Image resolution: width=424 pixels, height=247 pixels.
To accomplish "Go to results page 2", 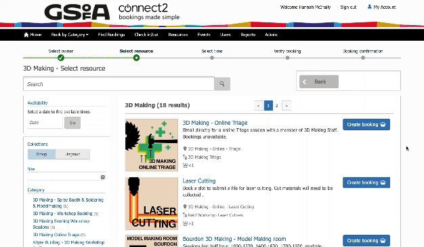I will tap(276, 106).
